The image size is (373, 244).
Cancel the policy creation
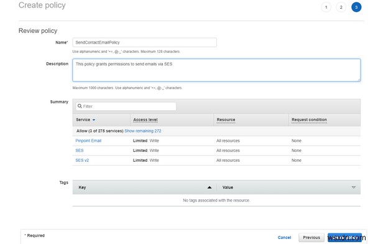284,237
